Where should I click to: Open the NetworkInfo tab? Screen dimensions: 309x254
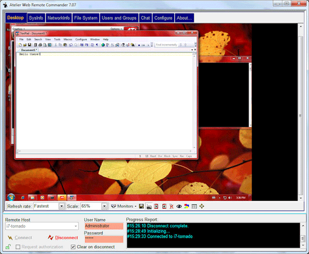click(x=58, y=18)
